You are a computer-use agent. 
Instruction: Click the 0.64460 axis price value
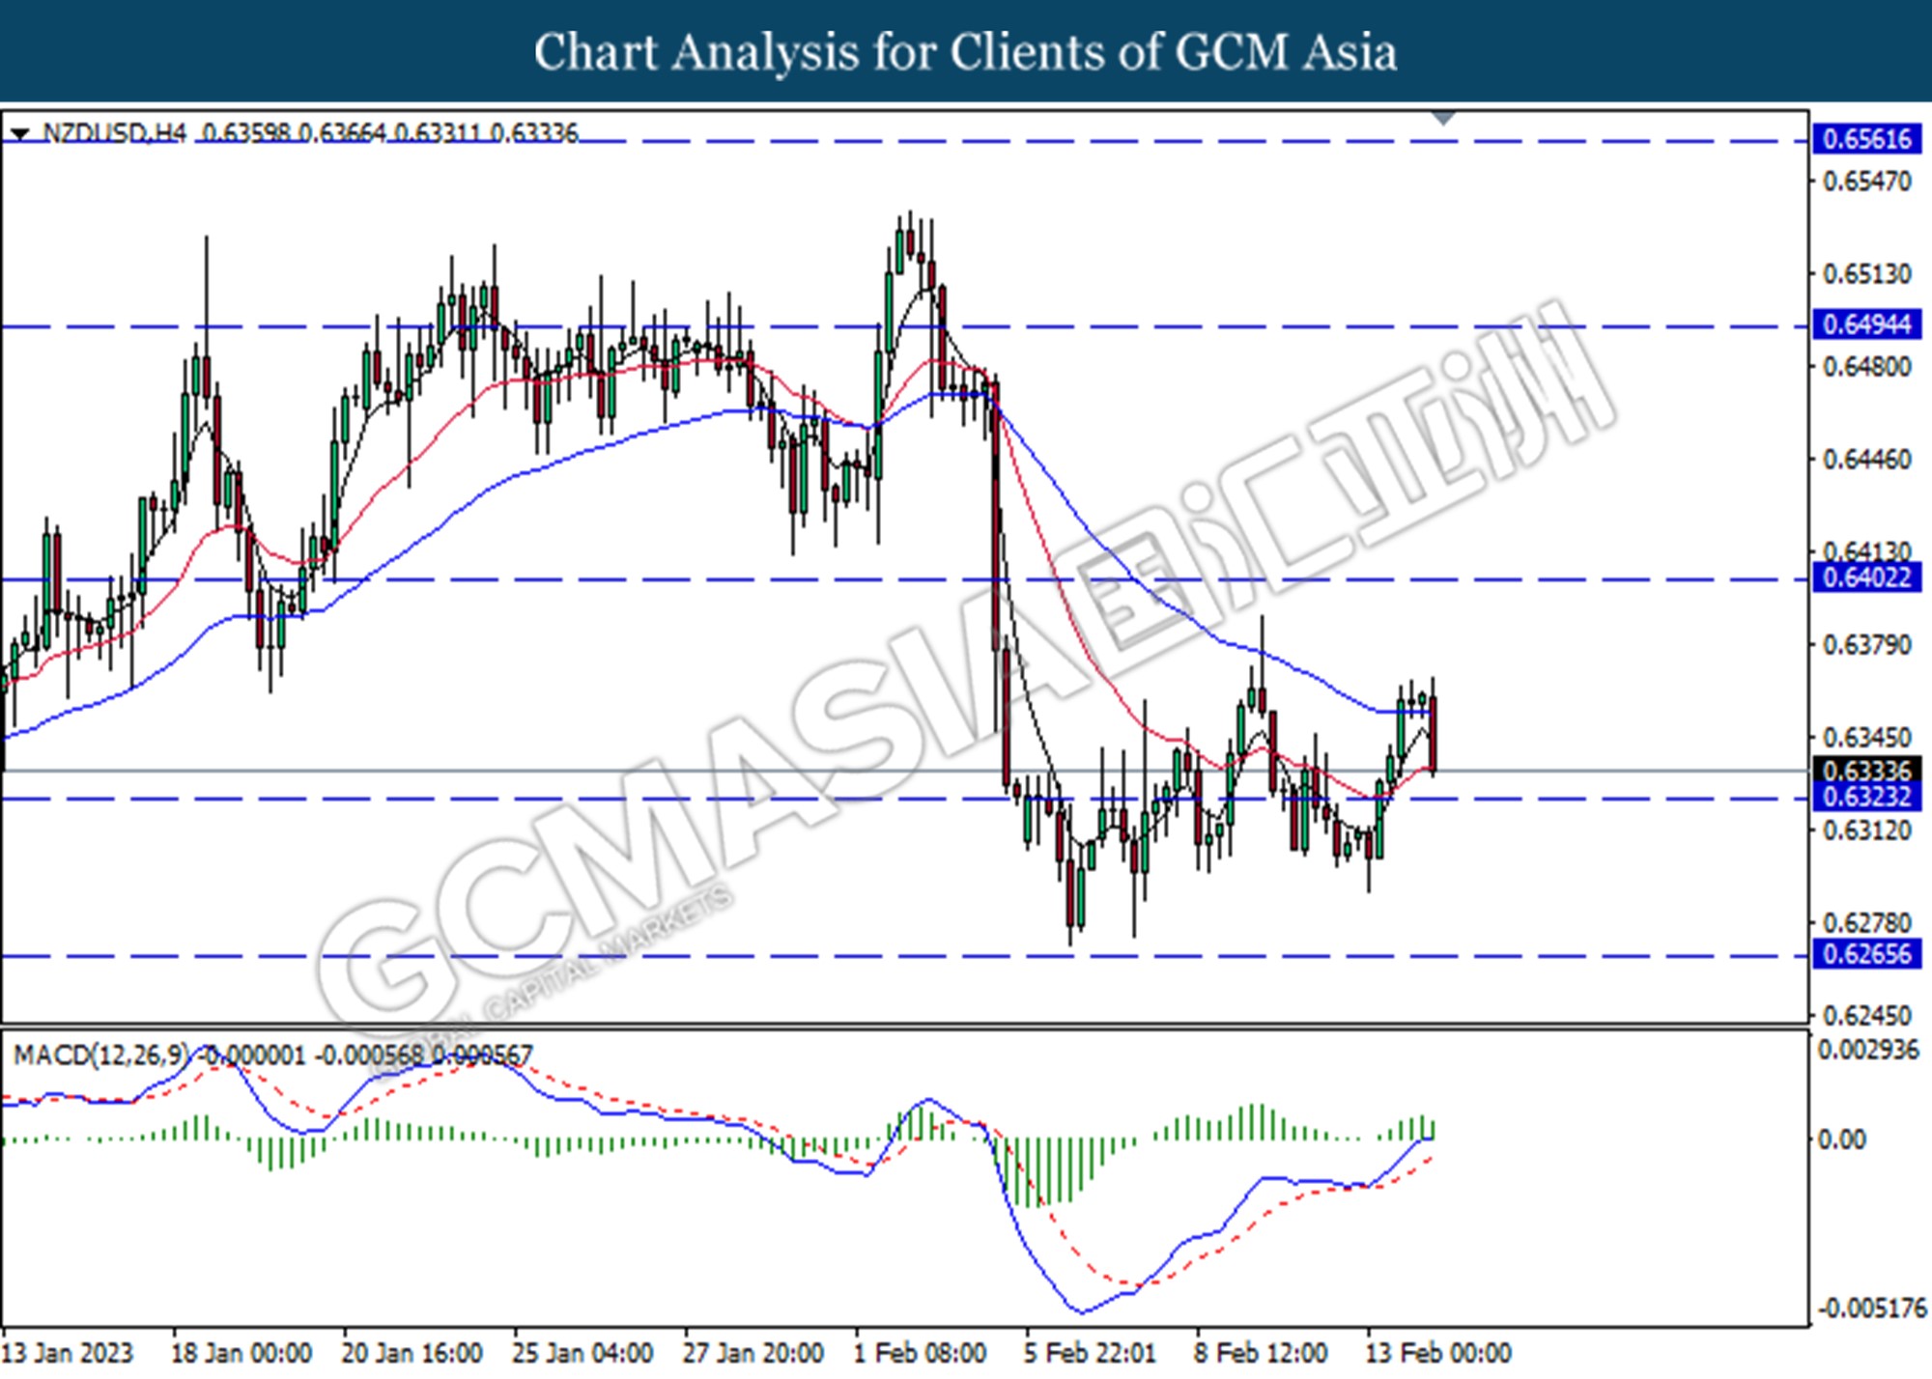(x=1866, y=460)
